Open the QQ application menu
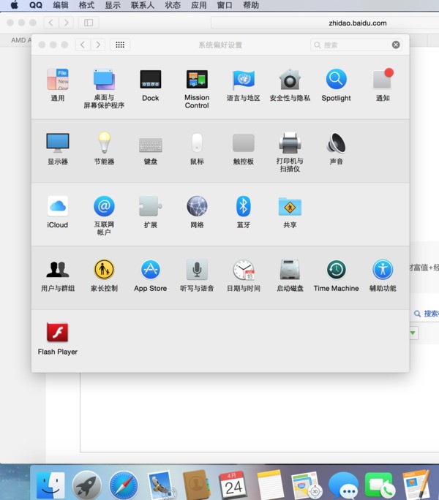The height and width of the screenshot is (500, 439). pyautogui.click(x=36, y=5)
